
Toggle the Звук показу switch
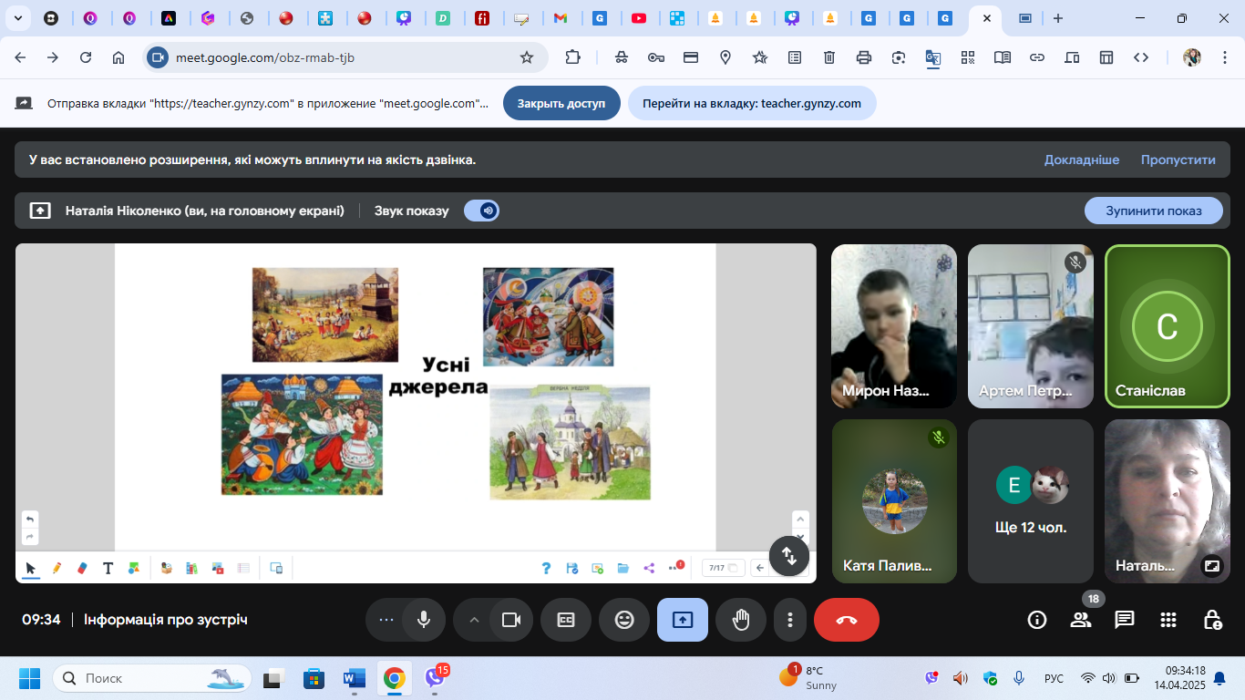tap(481, 211)
